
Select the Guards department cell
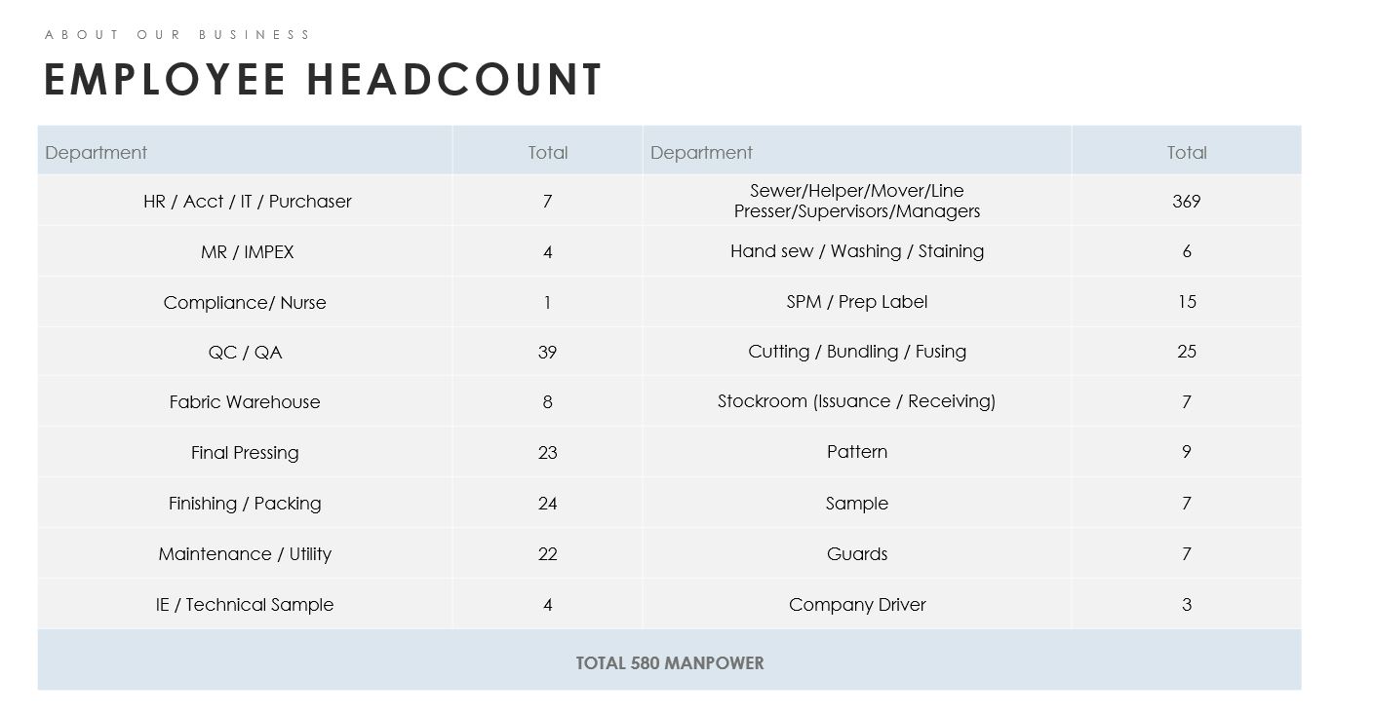[856, 554]
